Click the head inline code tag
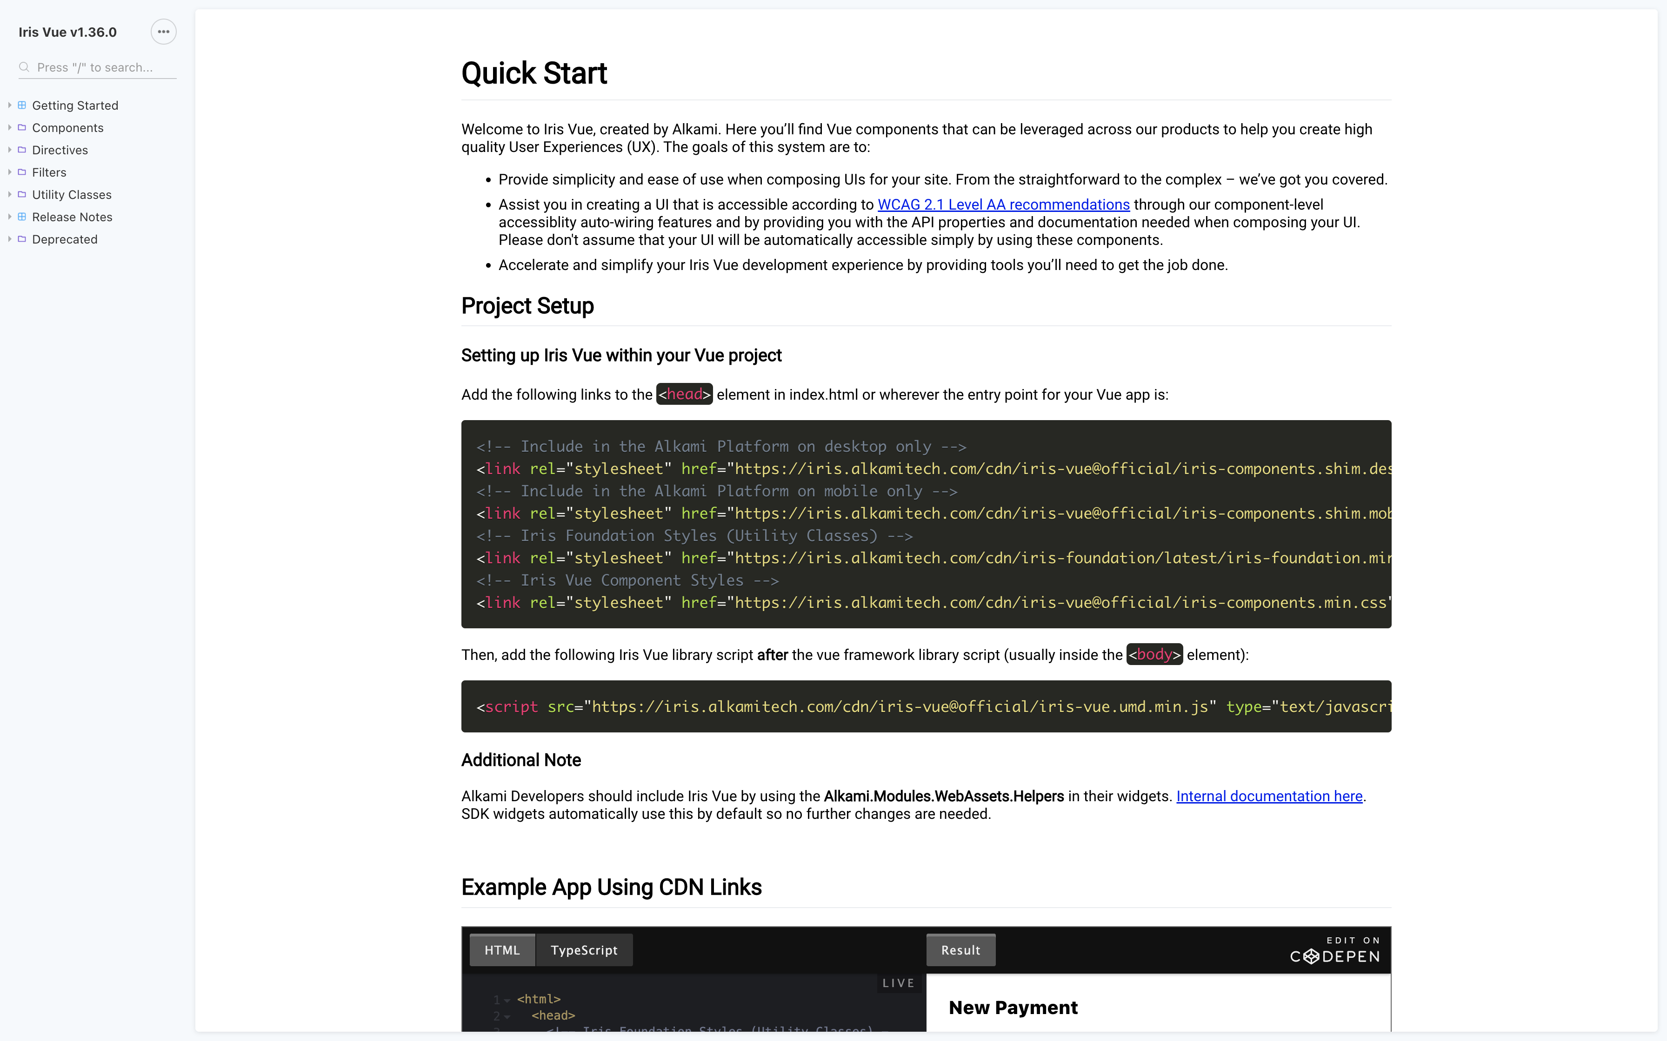This screenshot has width=1667, height=1041. pos(684,394)
